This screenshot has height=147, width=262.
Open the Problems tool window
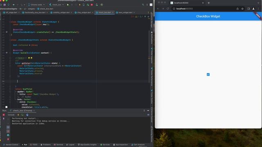click(45, 145)
